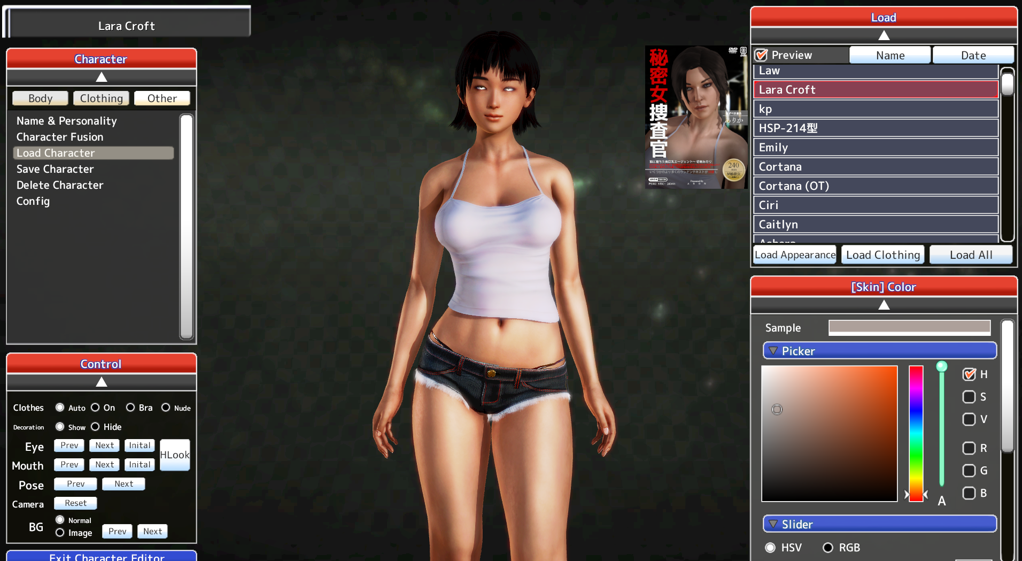
Task: Collapse the Picker section triangle
Action: (773, 351)
